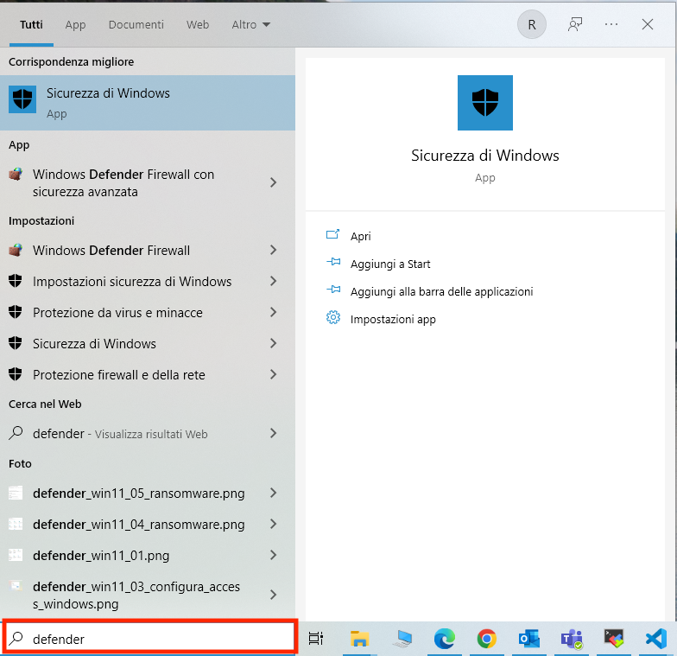Switch to the Web search tab
The height and width of the screenshot is (656, 677).
coord(198,24)
